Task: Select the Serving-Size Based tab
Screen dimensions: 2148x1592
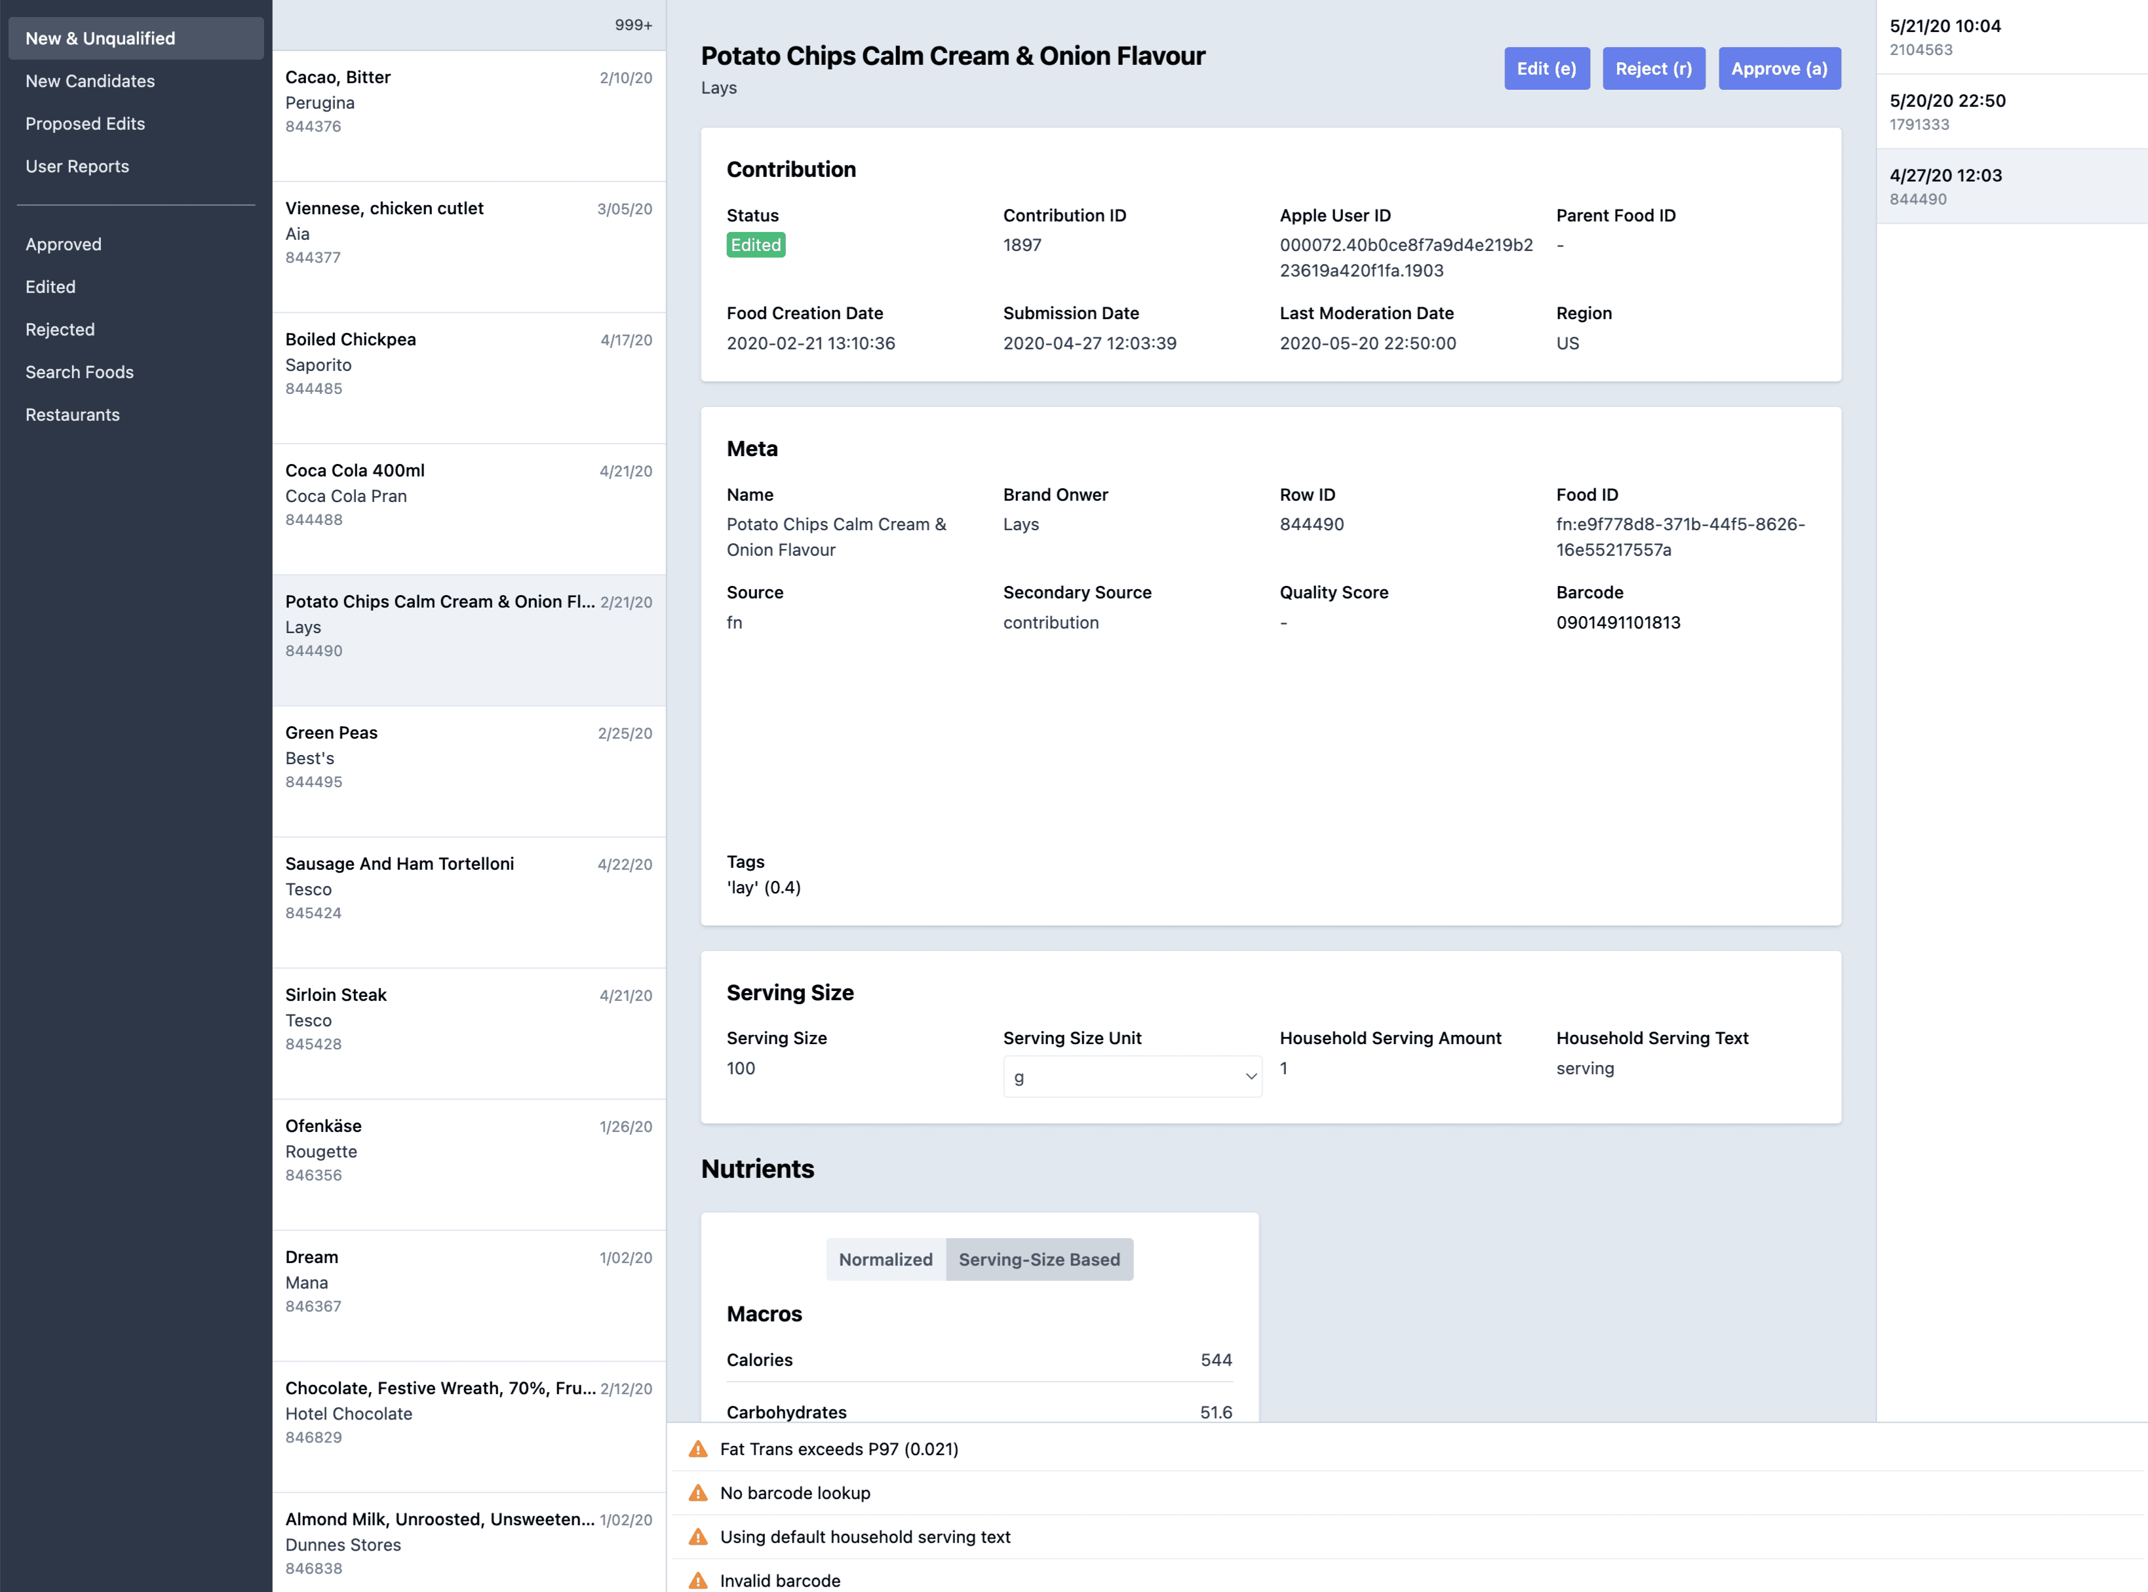Action: click(x=1039, y=1258)
